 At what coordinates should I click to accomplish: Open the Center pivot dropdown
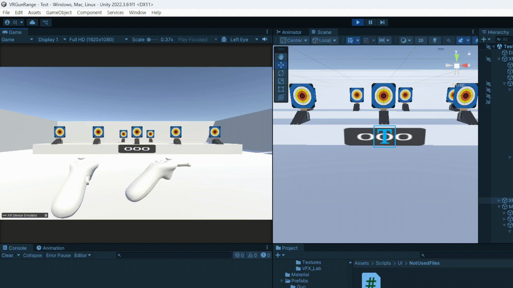point(294,40)
